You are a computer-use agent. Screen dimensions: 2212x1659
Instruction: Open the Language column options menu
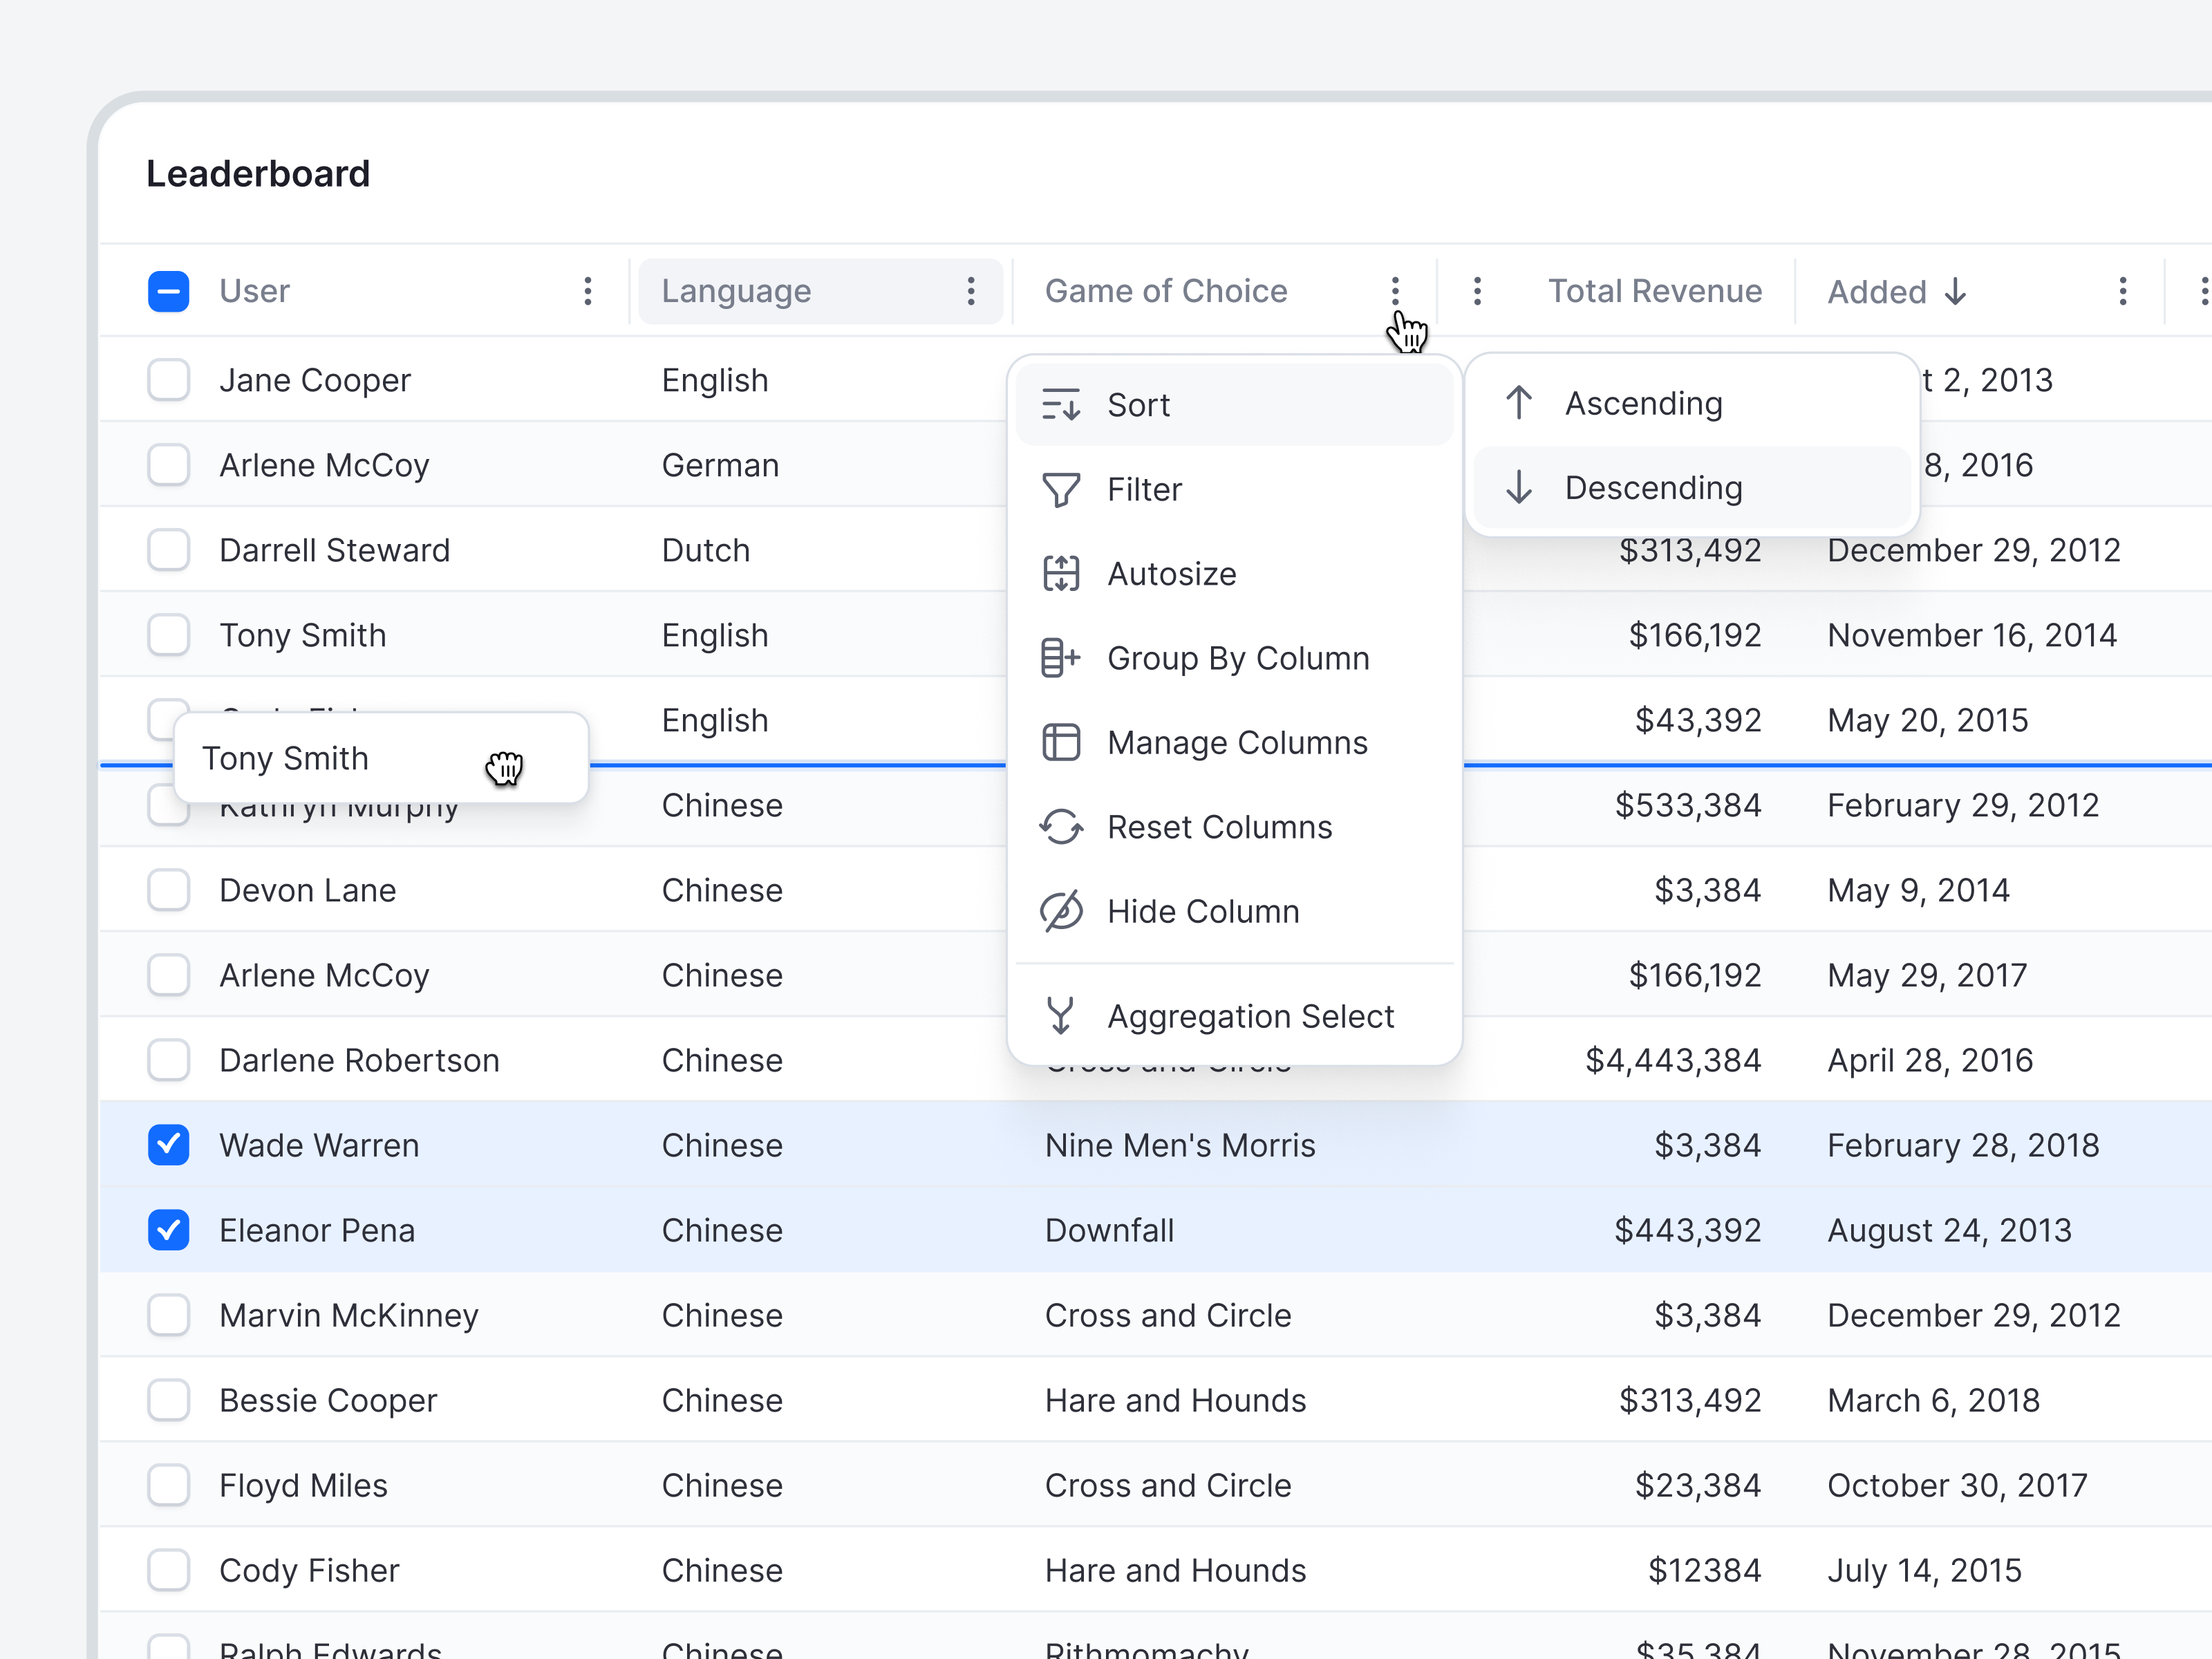click(971, 291)
